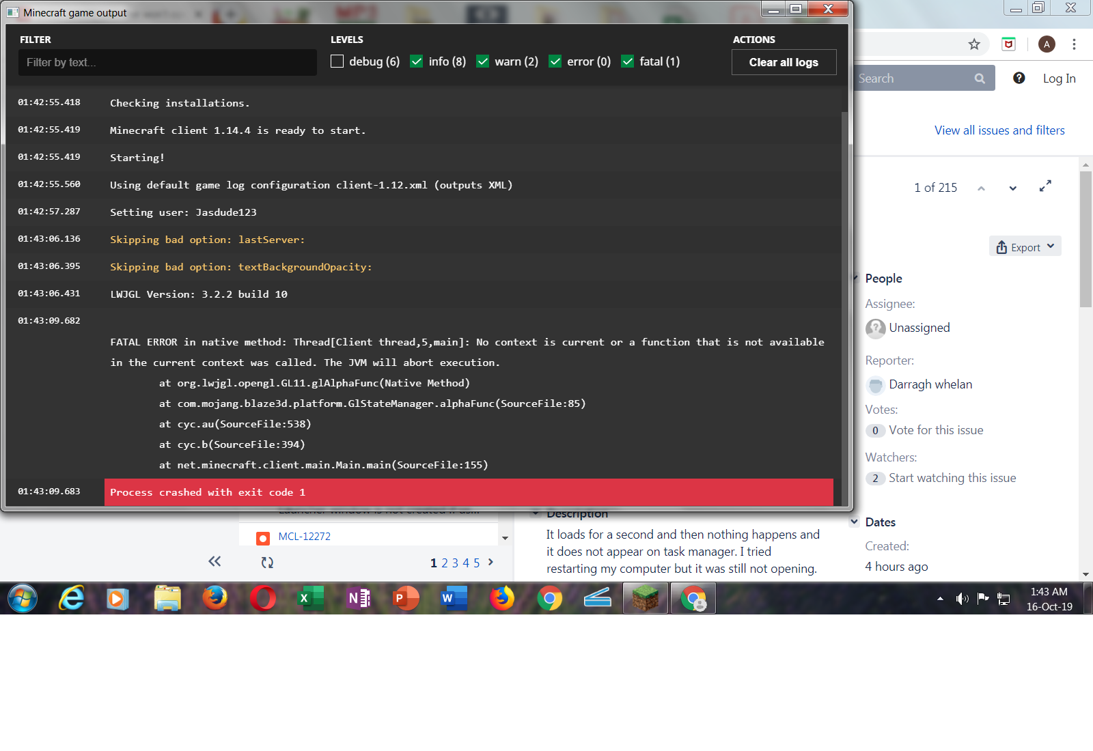Collapse the People section

tap(856, 278)
